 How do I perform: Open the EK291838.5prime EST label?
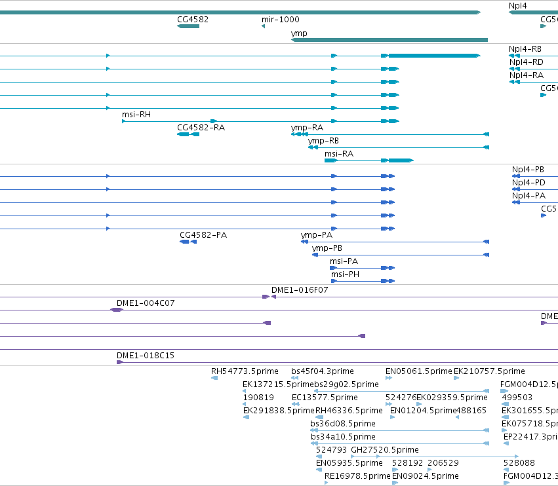click(279, 411)
